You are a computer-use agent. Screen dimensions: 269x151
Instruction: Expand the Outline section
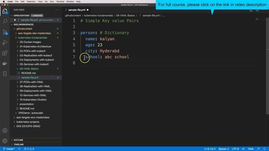12,140
